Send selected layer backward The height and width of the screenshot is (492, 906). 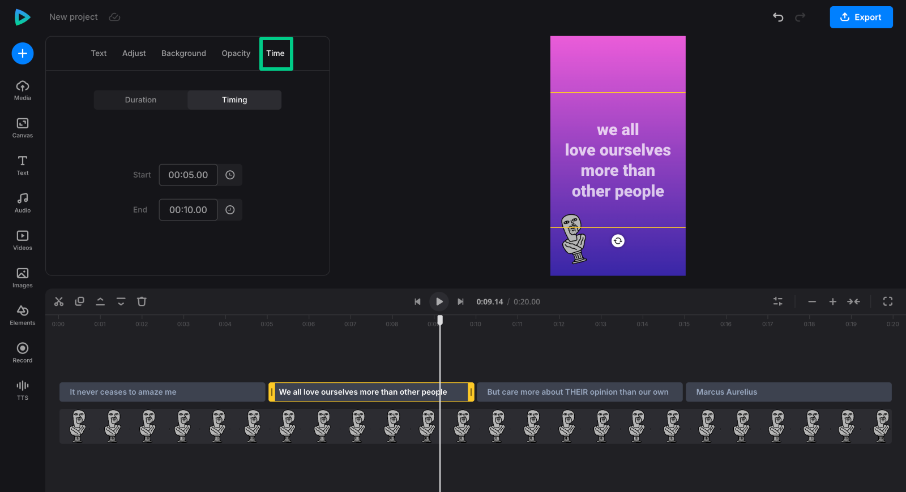pos(121,301)
